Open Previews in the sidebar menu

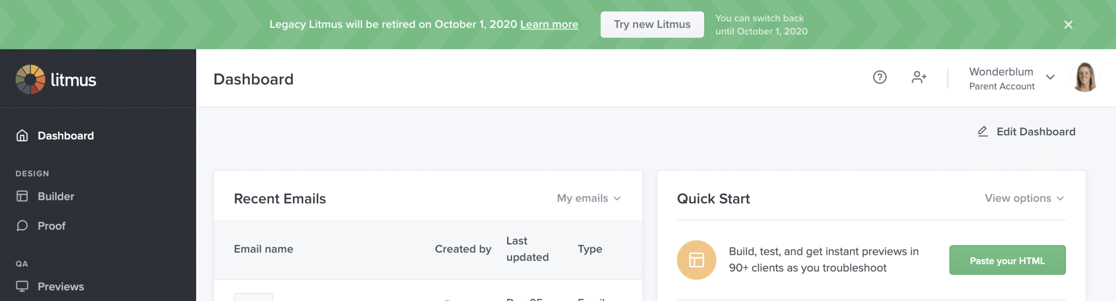[61, 287]
